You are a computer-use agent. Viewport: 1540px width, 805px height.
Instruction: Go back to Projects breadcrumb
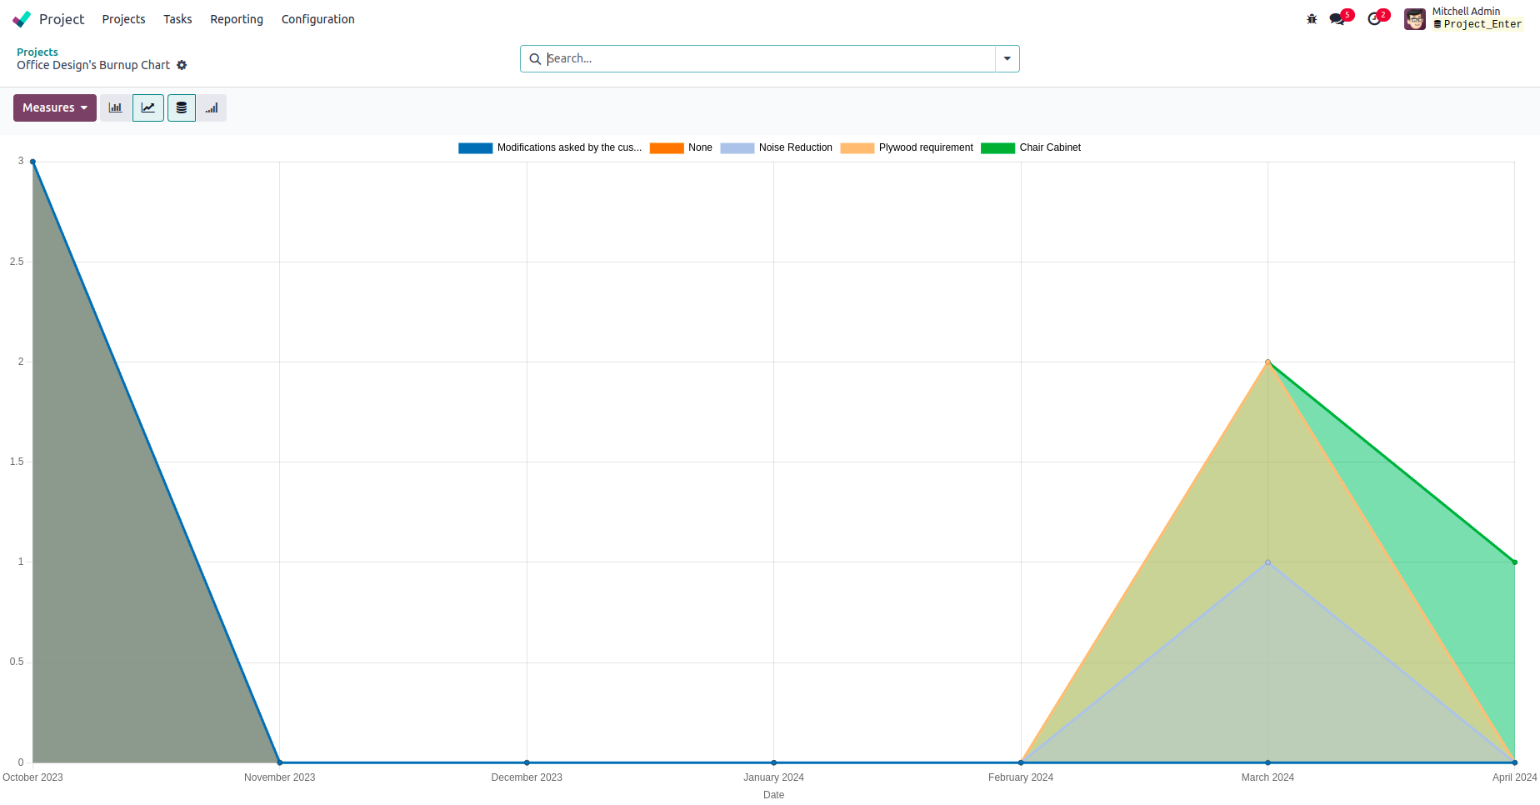[x=37, y=52]
